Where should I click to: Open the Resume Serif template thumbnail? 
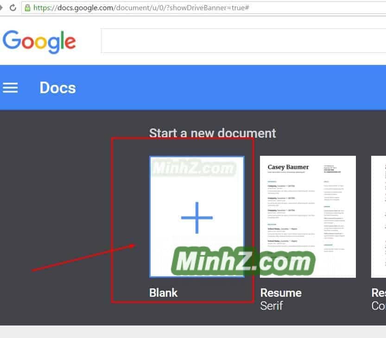pyautogui.click(x=308, y=217)
